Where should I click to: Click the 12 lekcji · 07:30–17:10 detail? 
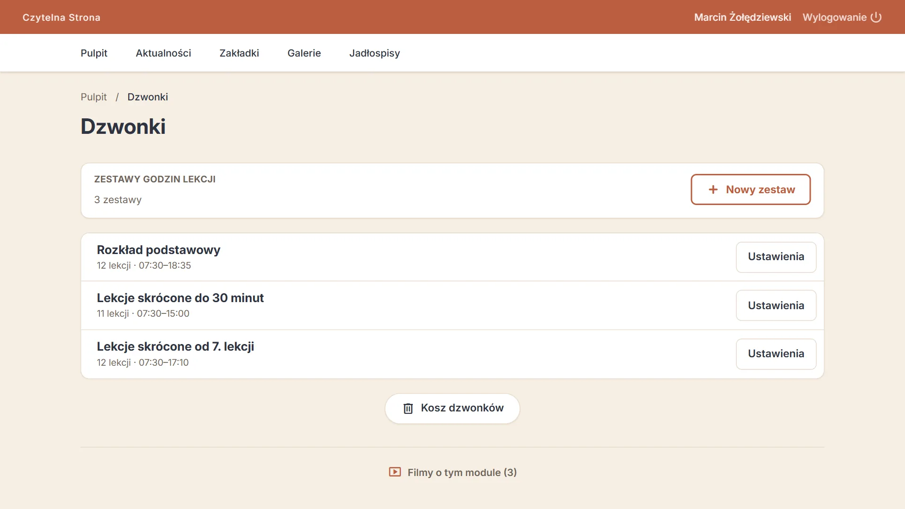(x=143, y=362)
